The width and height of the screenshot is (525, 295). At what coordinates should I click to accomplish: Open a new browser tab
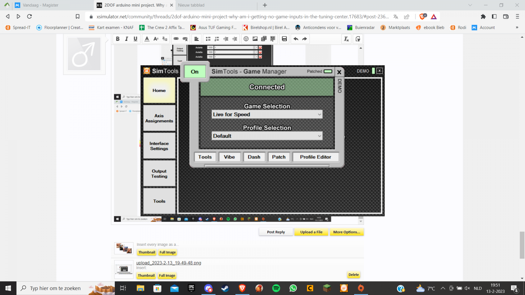click(x=265, y=5)
